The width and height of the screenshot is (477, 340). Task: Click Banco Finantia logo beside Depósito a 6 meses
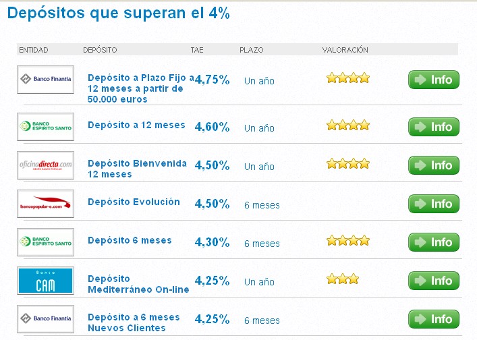coord(45,319)
